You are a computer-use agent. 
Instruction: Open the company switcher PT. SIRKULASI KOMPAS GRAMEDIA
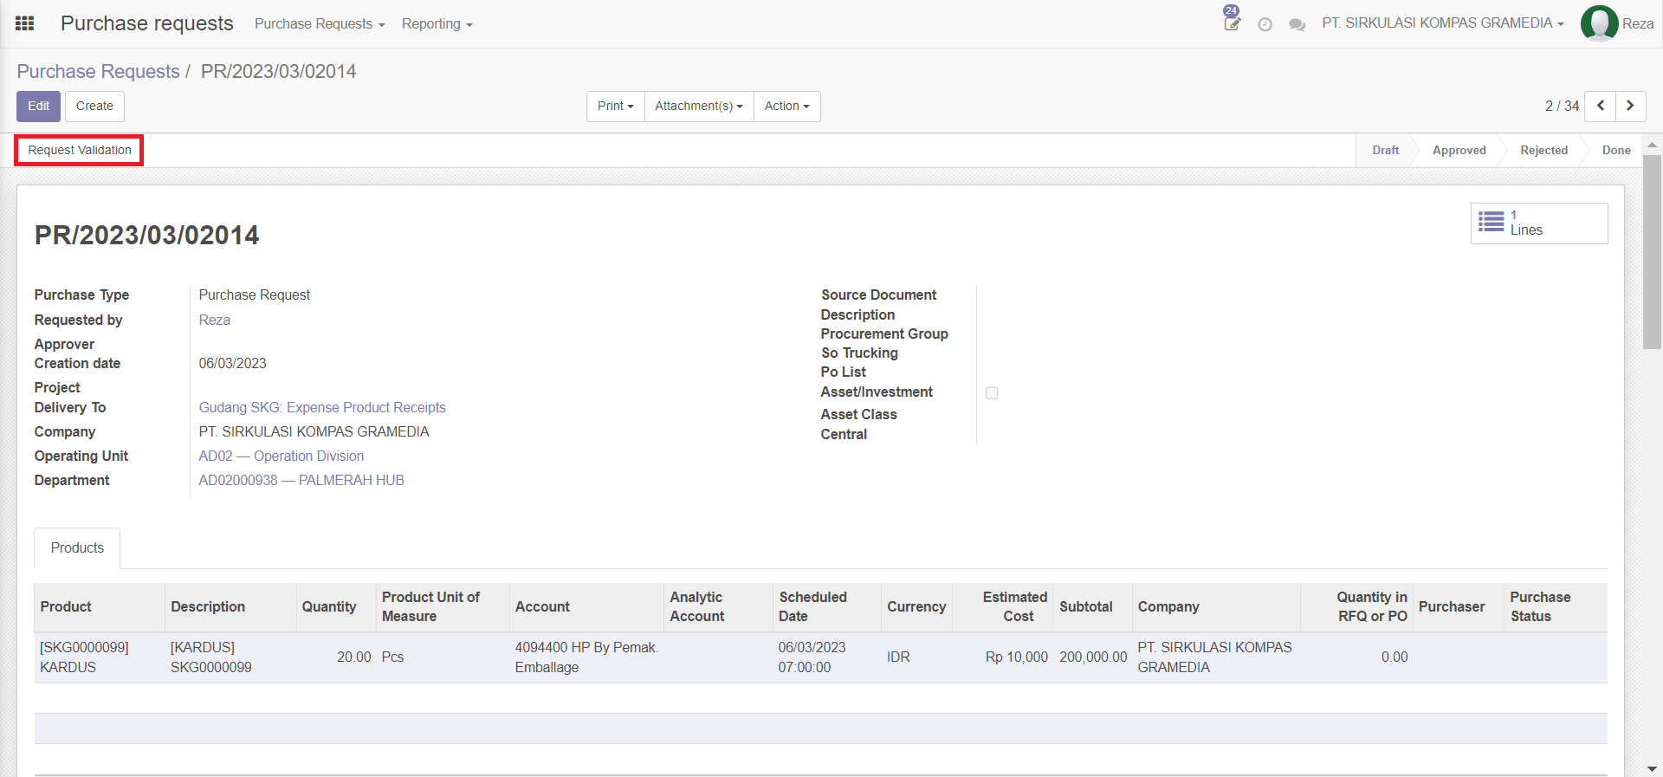[x=1443, y=23]
